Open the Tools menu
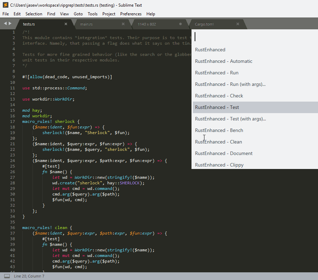The height and width of the screenshot is (280, 318). click(x=93, y=14)
